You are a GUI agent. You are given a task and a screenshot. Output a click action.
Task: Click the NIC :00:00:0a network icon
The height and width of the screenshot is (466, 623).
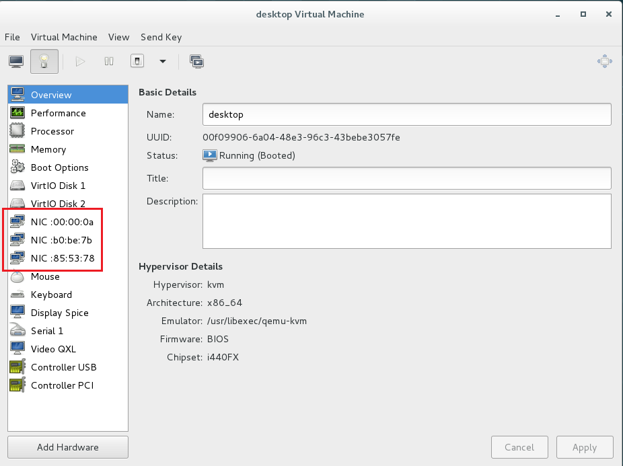pyautogui.click(x=17, y=222)
